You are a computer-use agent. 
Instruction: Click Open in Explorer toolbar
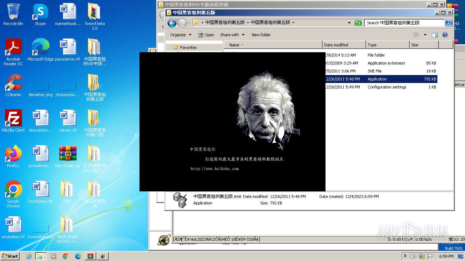pos(206,35)
